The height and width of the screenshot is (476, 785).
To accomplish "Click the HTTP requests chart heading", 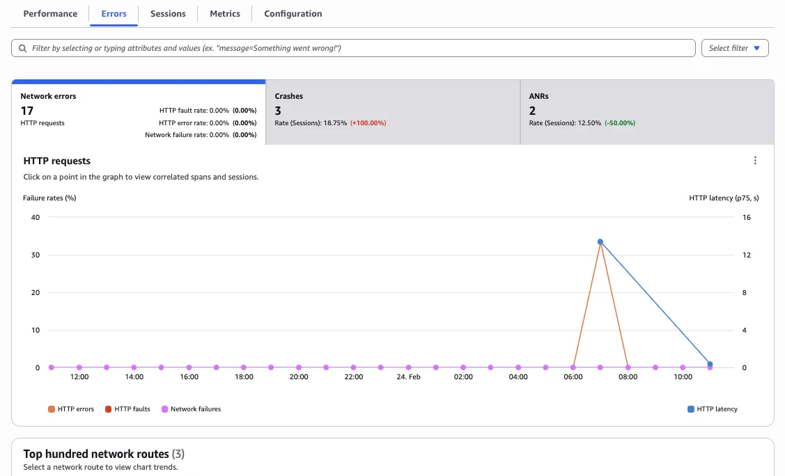I will click(x=57, y=161).
